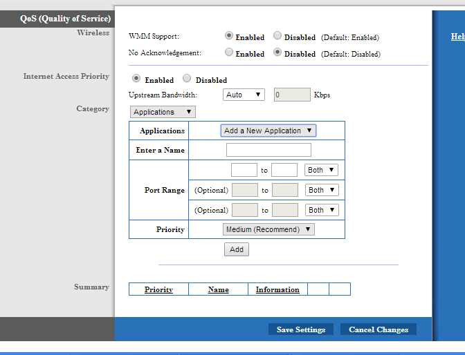Click third optional port range end field
The width and height of the screenshot is (465, 355).
[285, 210]
